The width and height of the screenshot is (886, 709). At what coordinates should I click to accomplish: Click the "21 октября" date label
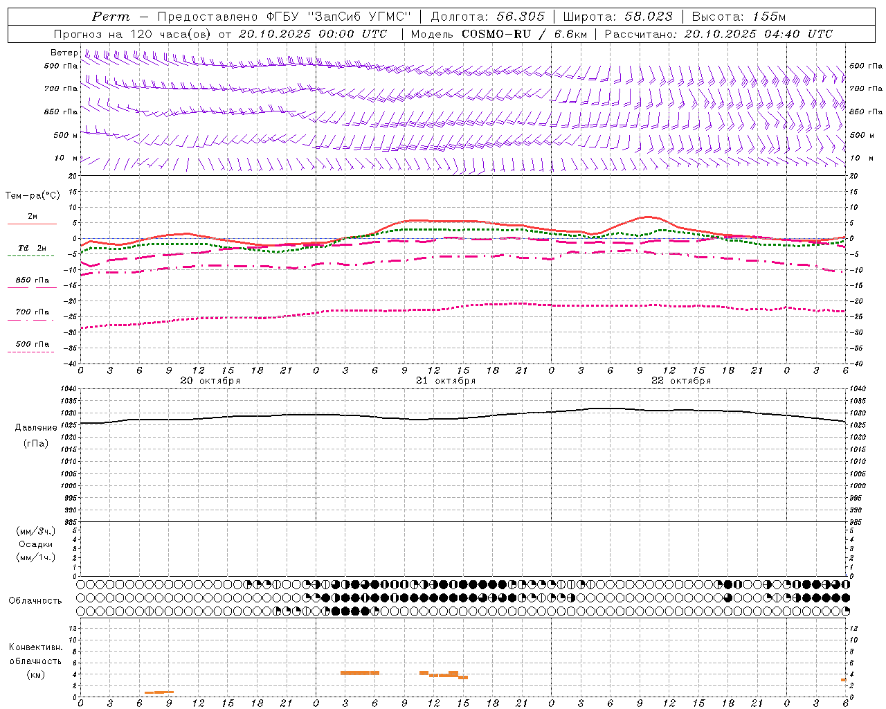point(446,381)
